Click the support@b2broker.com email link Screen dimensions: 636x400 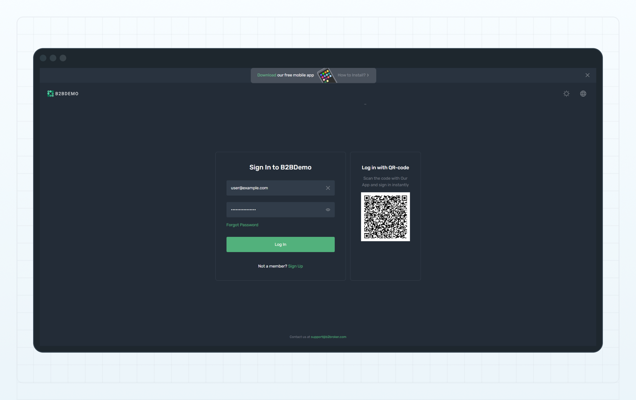tap(328, 337)
